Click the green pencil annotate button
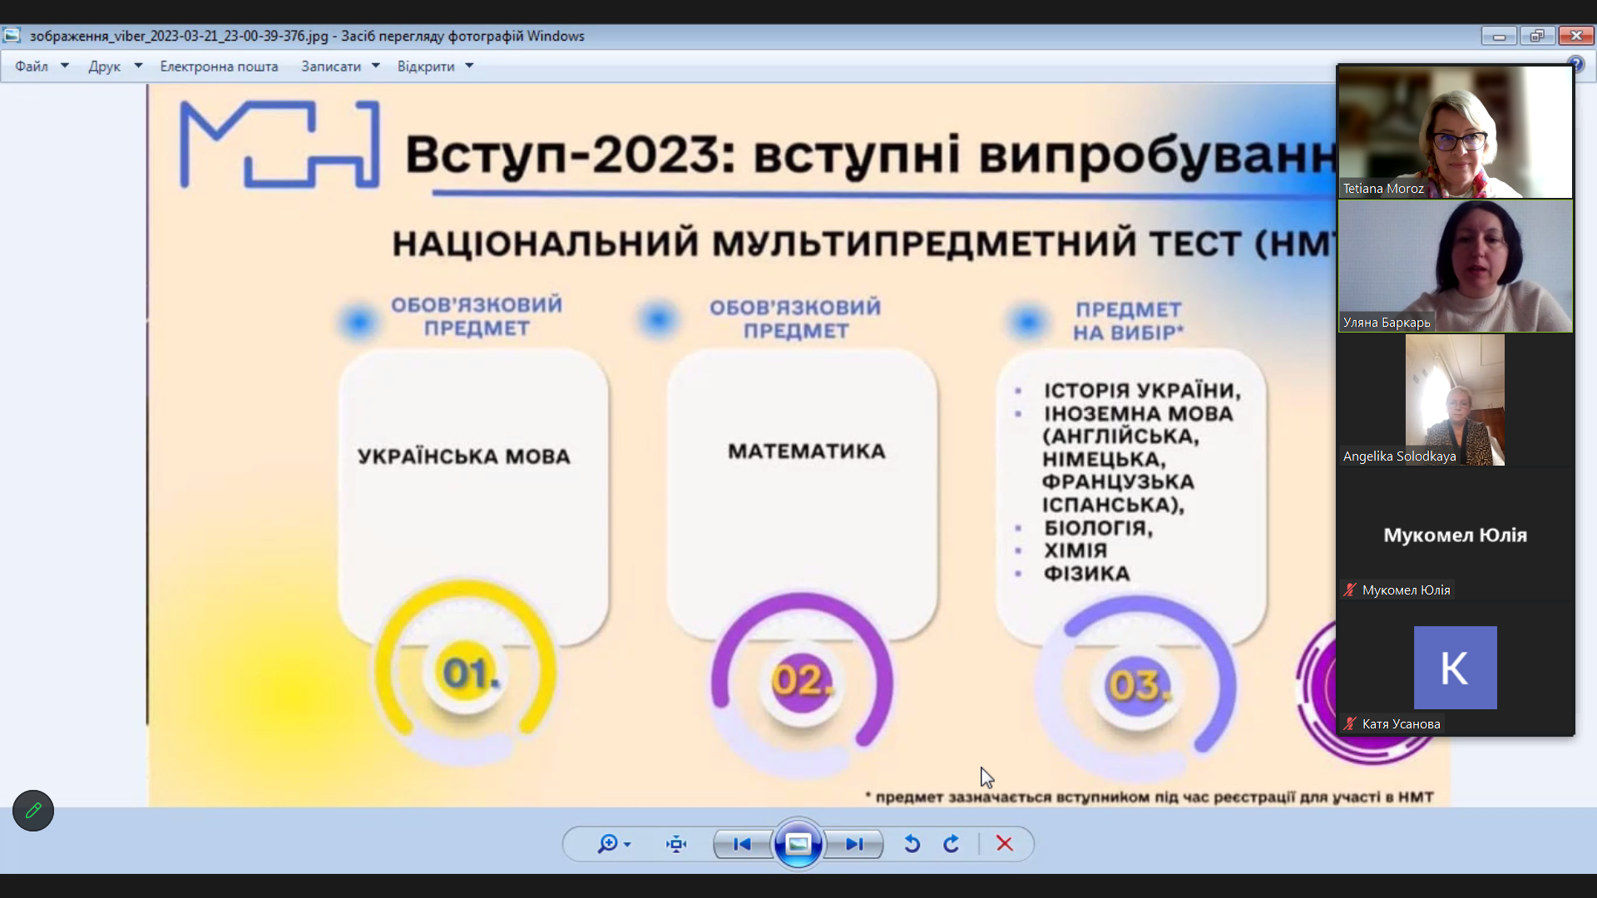The image size is (1597, 898). pyautogui.click(x=33, y=811)
